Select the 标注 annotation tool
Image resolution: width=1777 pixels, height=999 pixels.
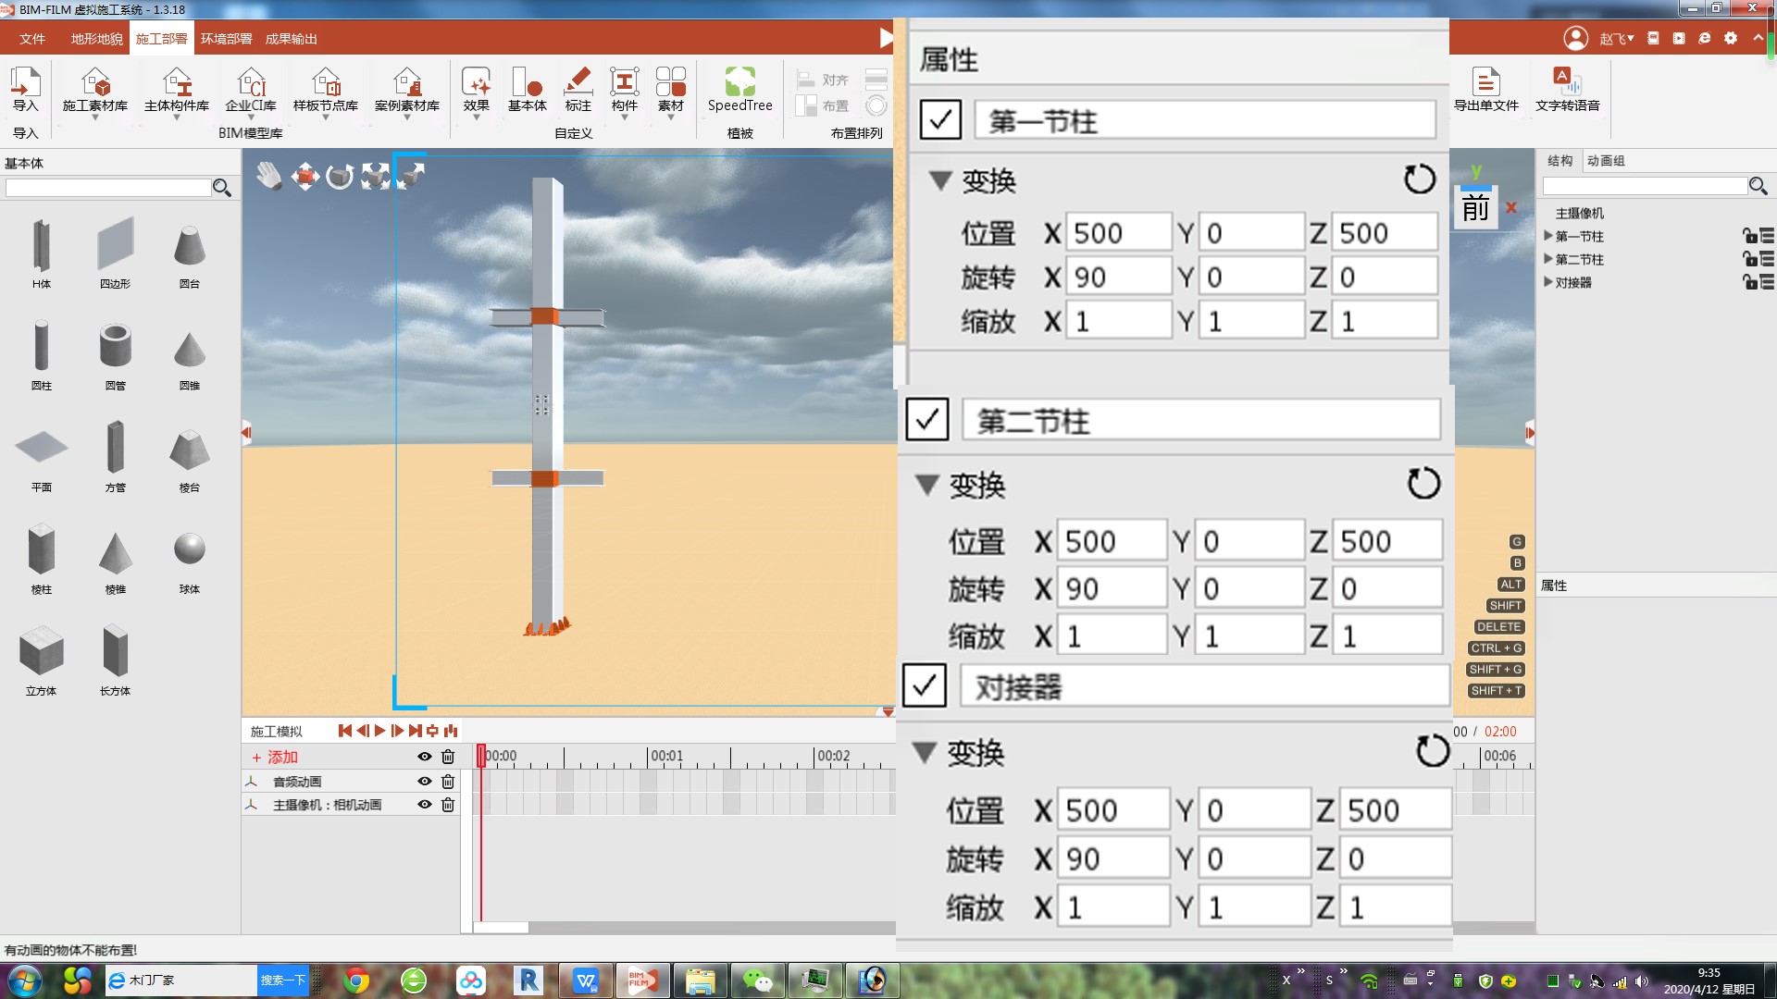click(x=578, y=90)
